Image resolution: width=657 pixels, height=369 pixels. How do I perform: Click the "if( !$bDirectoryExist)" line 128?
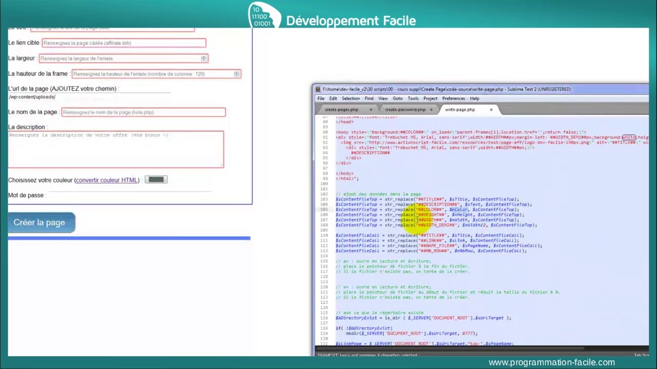click(364, 328)
